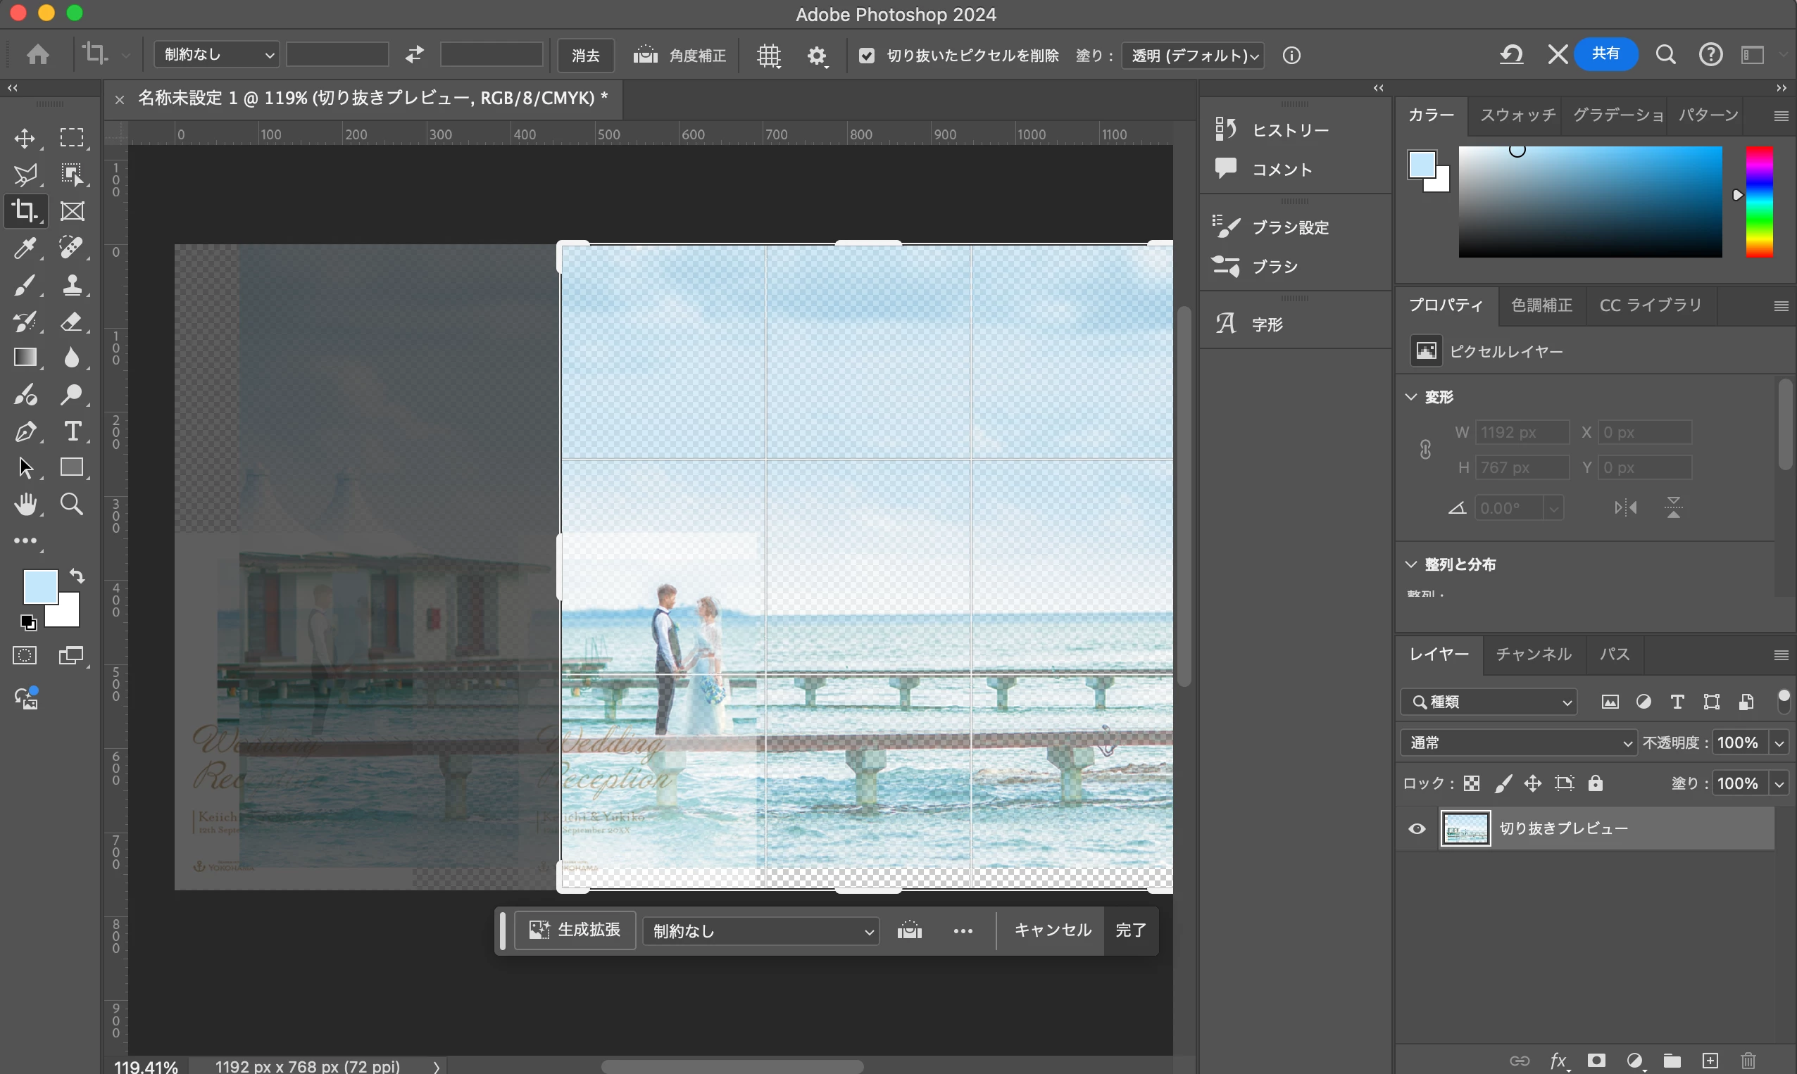Open the 通常 blend mode dropdown
The height and width of the screenshot is (1074, 1797).
click(x=1518, y=743)
